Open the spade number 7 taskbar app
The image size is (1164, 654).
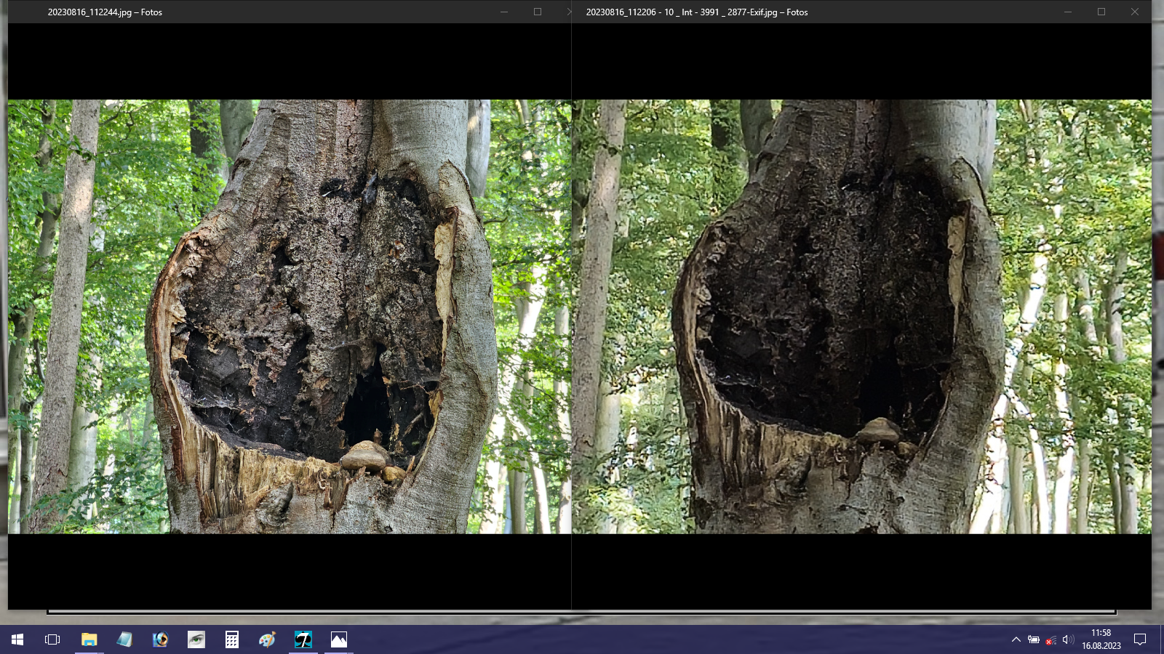303,639
